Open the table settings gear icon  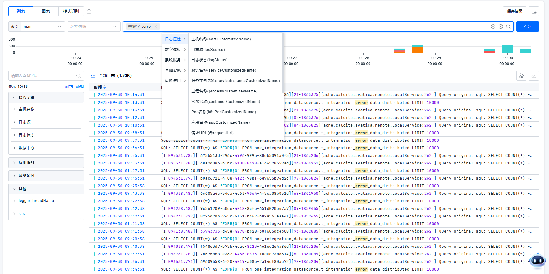521,76
